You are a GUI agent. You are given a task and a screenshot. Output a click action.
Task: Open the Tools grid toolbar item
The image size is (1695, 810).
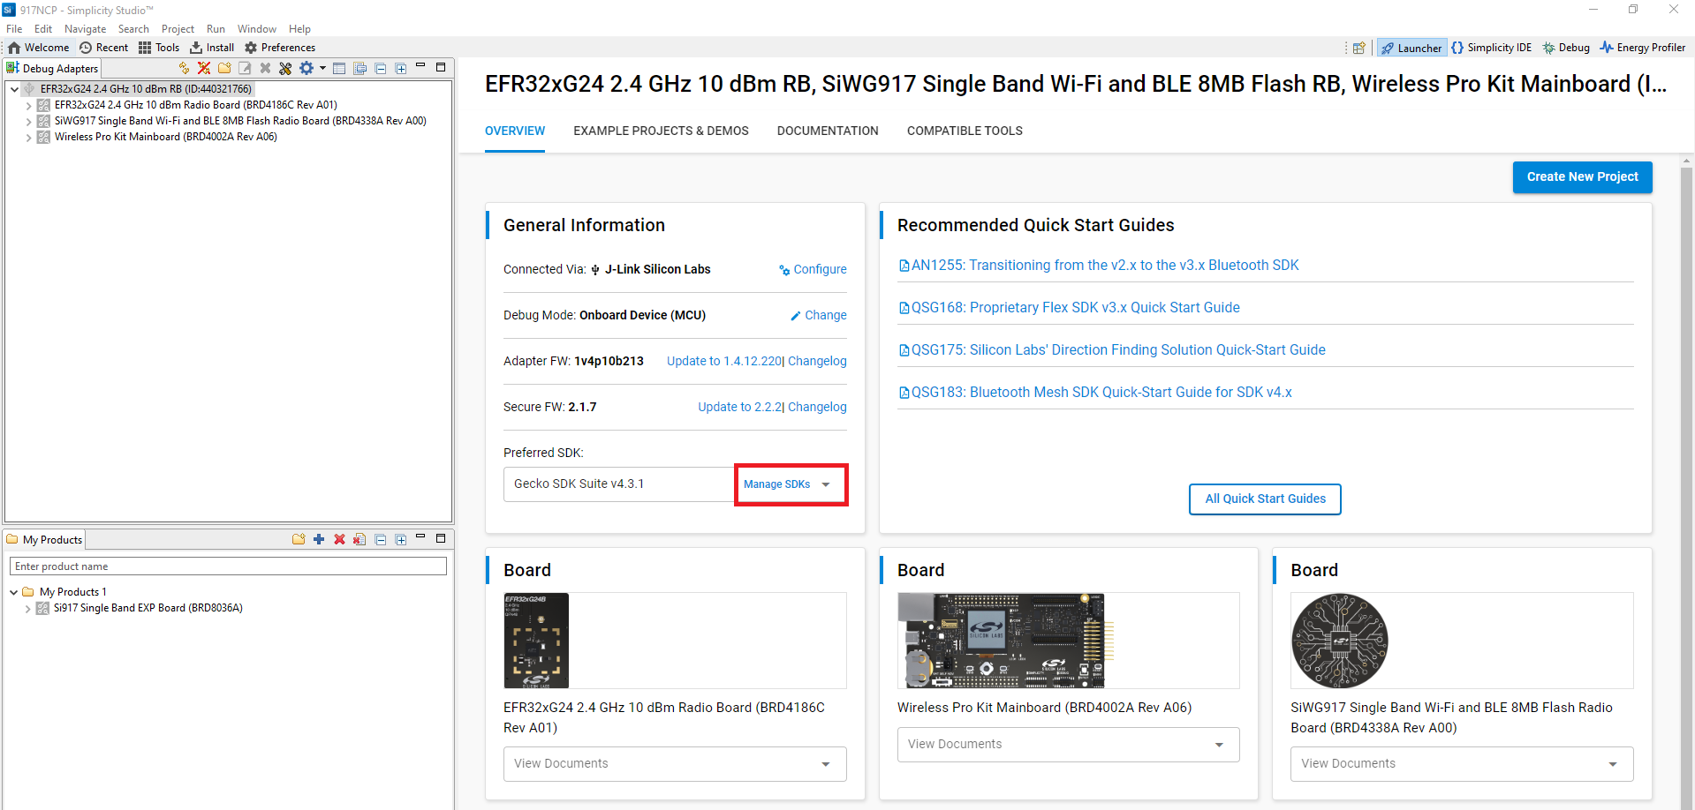click(x=159, y=48)
